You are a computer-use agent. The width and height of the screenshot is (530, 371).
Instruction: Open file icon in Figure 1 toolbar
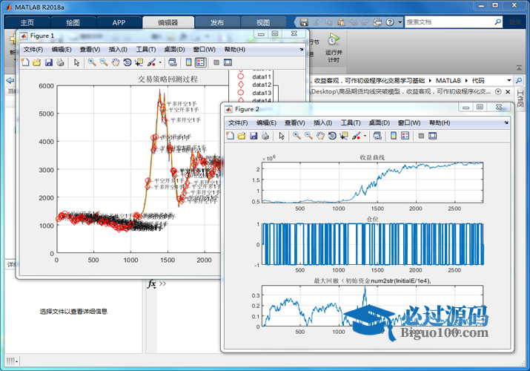[x=37, y=62]
